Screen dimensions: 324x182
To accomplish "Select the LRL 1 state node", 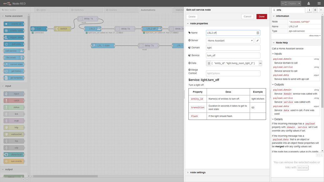I will pyautogui.click(x=103, y=46).
